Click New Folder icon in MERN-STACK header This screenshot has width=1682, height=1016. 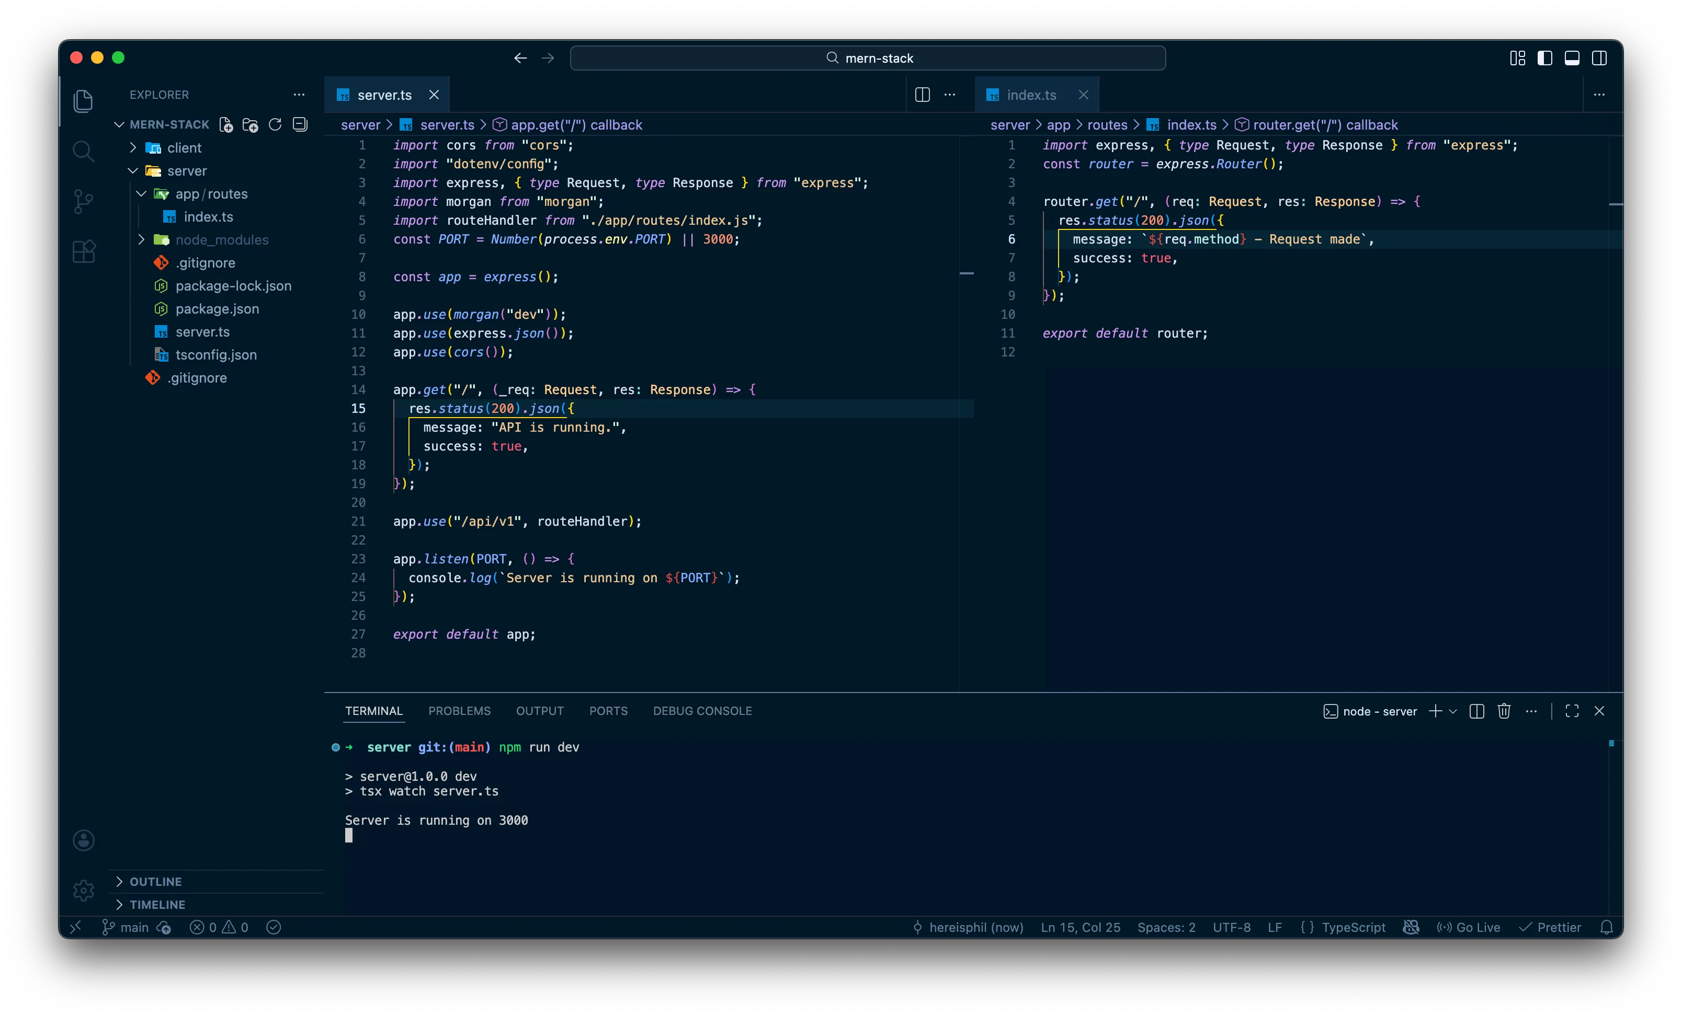251,125
